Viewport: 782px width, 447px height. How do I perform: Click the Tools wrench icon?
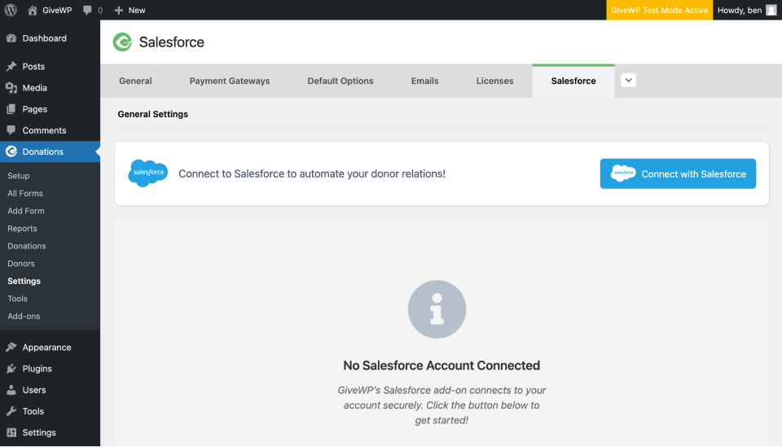tap(11, 411)
